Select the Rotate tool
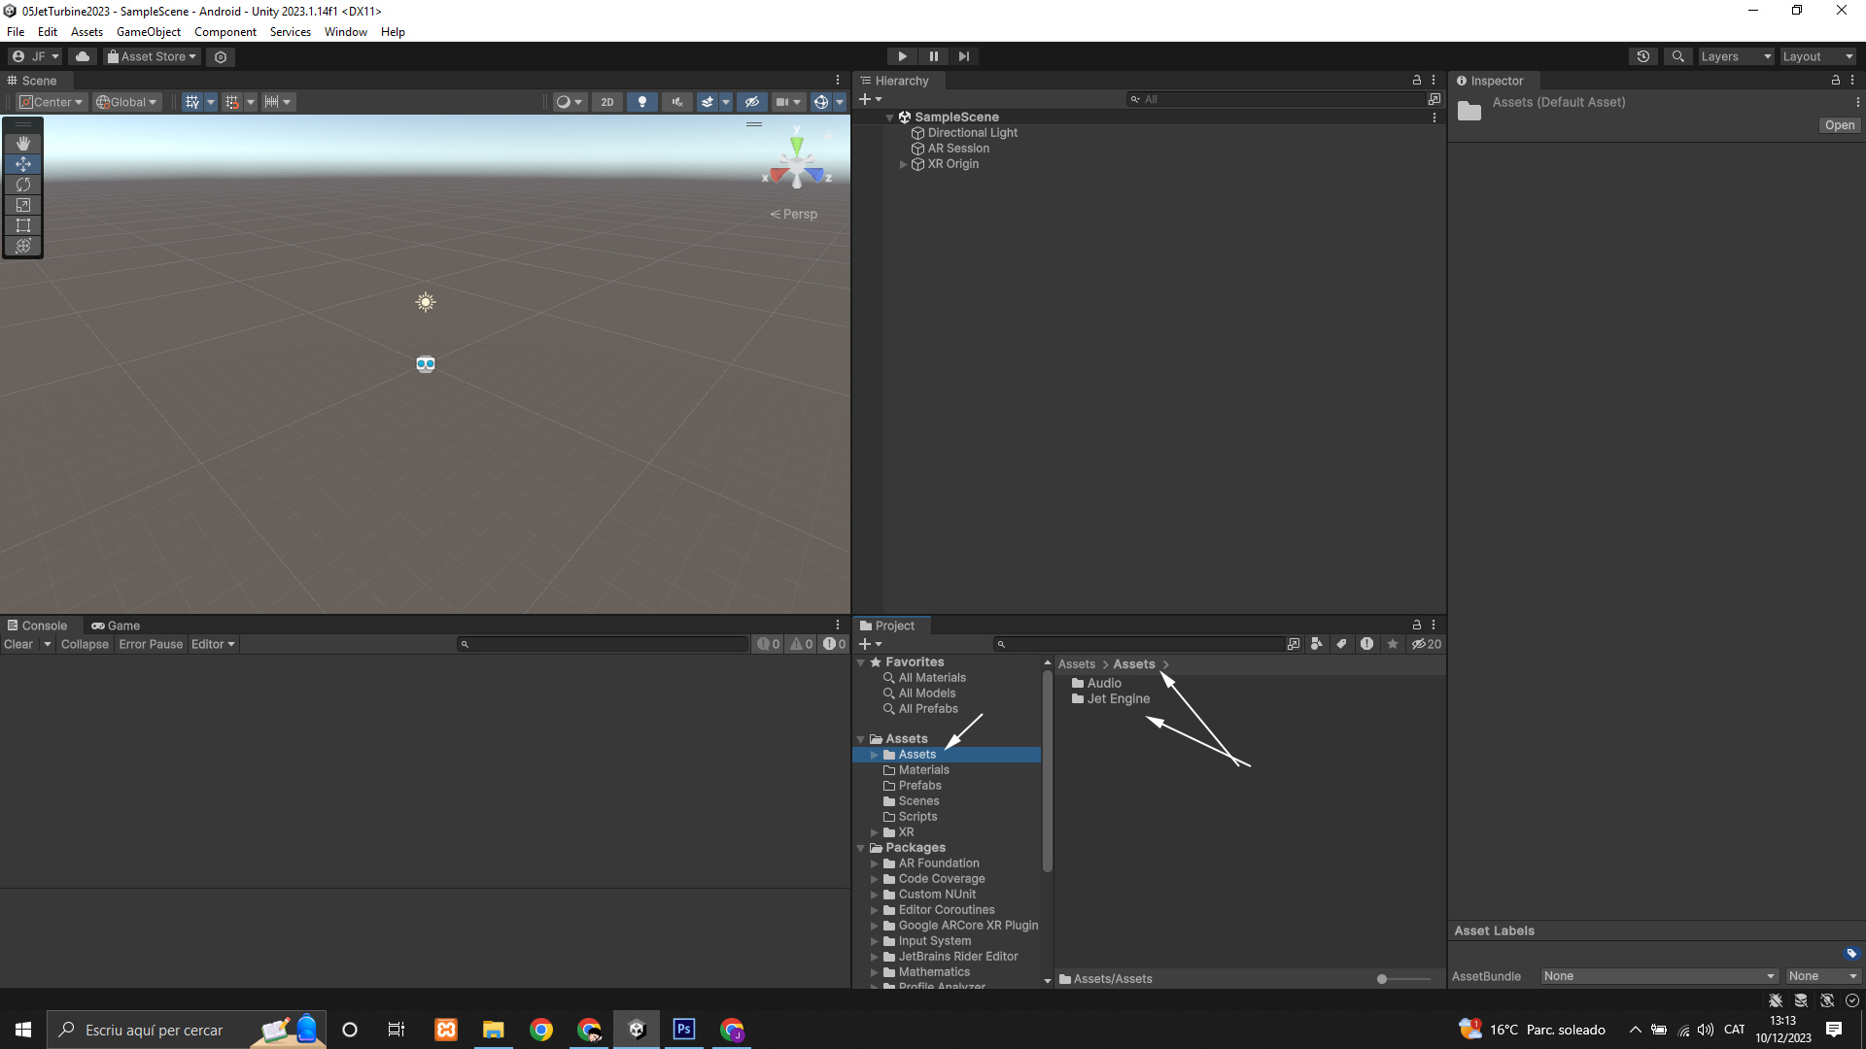The height and width of the screenshot is (1049, 1866). tap(23, 185)
